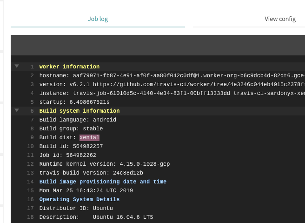305x223 pixels.
Task: Collapse the Worker information section
Action: [x=17, y=66]
